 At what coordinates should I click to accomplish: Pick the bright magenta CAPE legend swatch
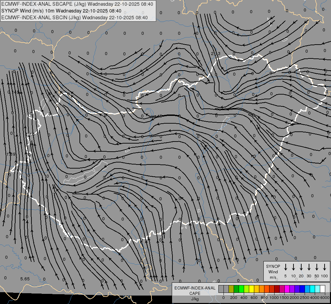point(287,289)
